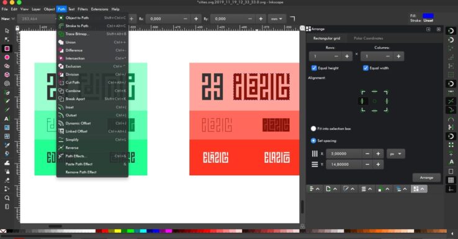Select the 3D box tool
The image size is (458, 239).
tap(7, 75)
